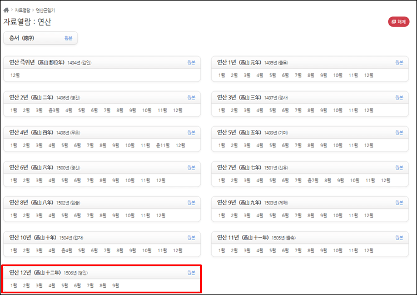Select 9월 of 연산 10년
Viewport: 417px width, 295px height.
[x=132, y=251]
